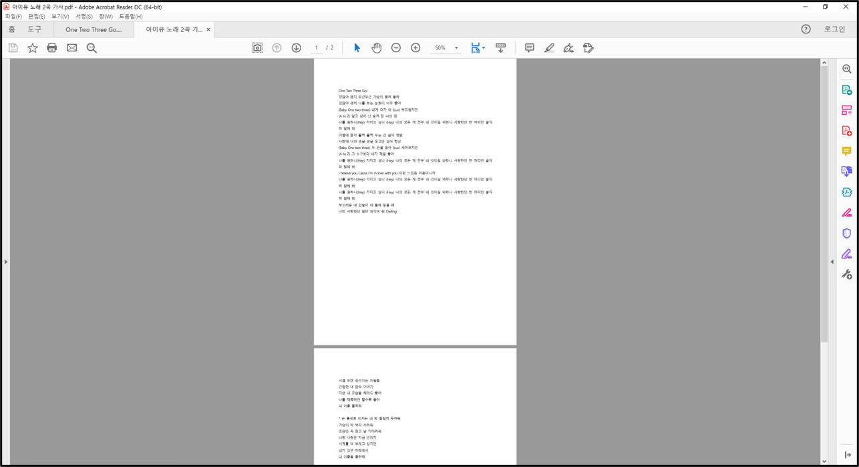
Task: Open Scan & OCR tool in sidebar
Action: (847, 192)
